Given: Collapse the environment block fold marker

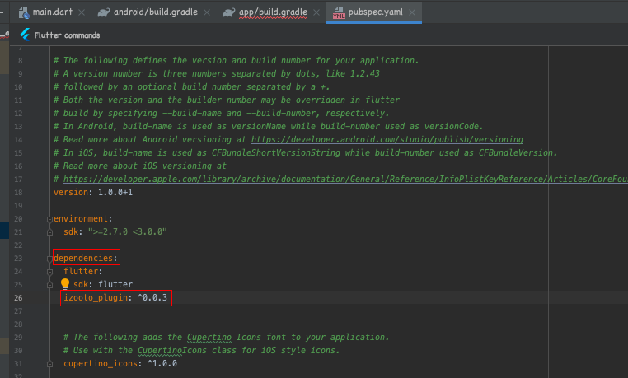Looking at the screenshot, I should tap(49, 219).
